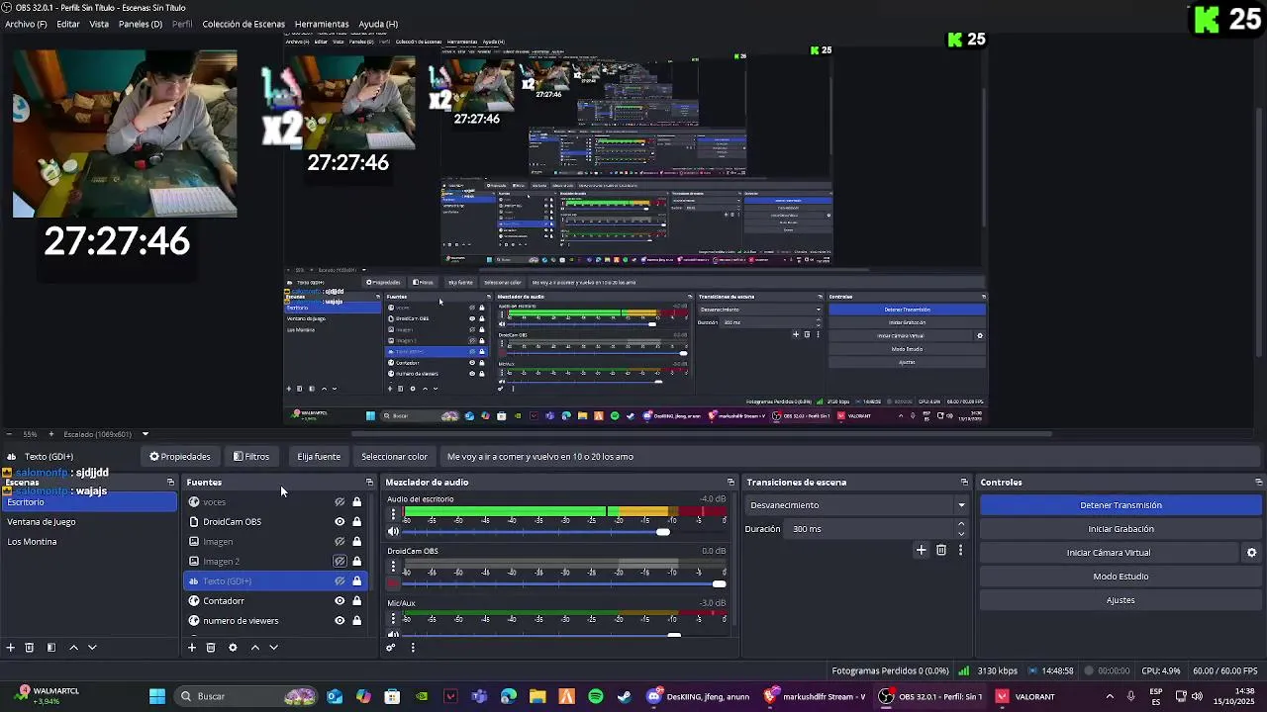Screen dimensions: 1267x712
Task: Show the Texto (GDI+) source
Action: (340, 581)
